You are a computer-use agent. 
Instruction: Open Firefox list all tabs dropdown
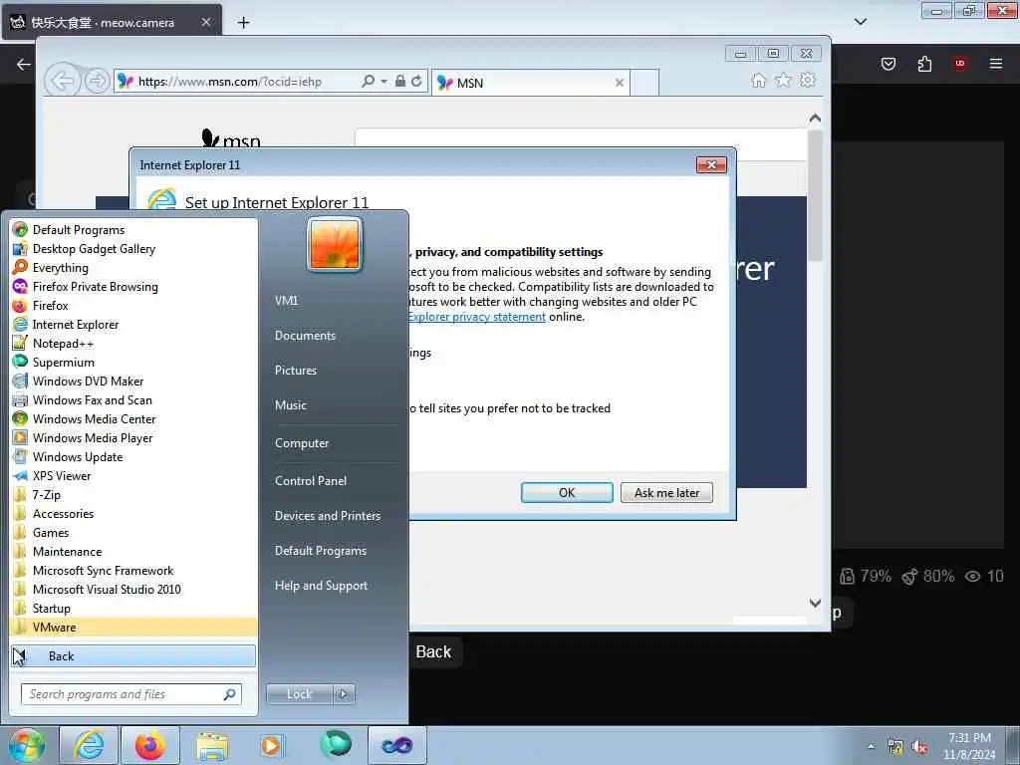click(x=860, y=22)
